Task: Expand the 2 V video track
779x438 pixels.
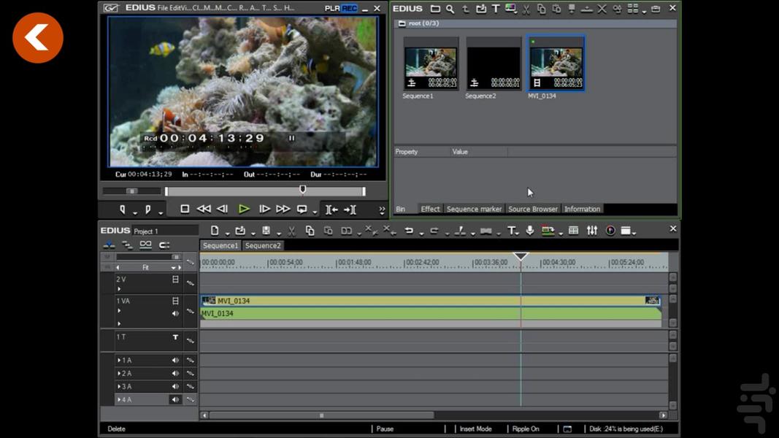Action: [x=119, y=289]
